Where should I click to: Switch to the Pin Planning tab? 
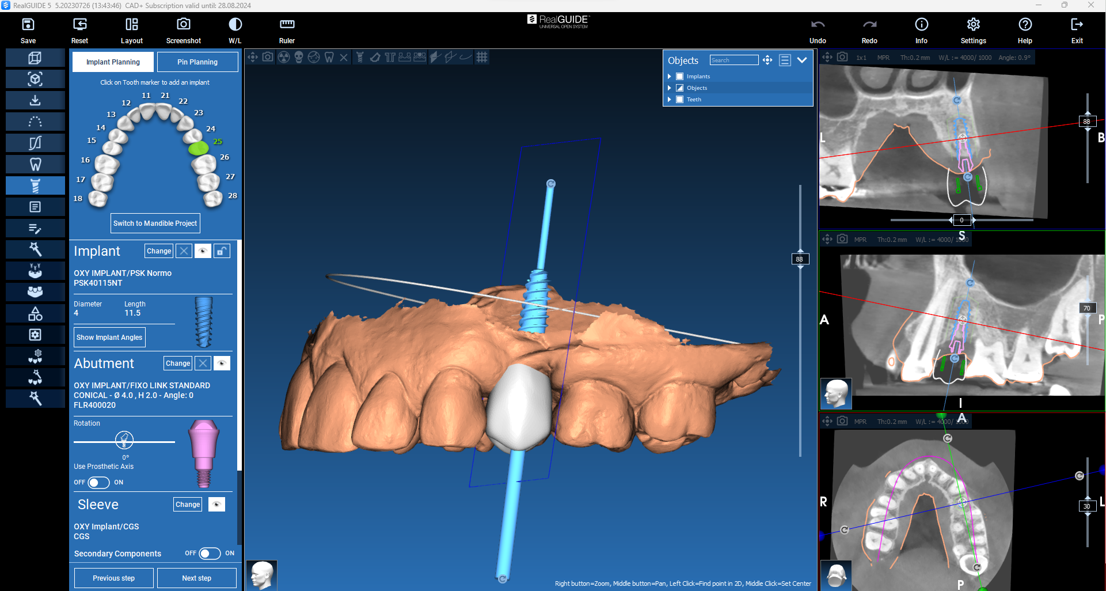197,62
